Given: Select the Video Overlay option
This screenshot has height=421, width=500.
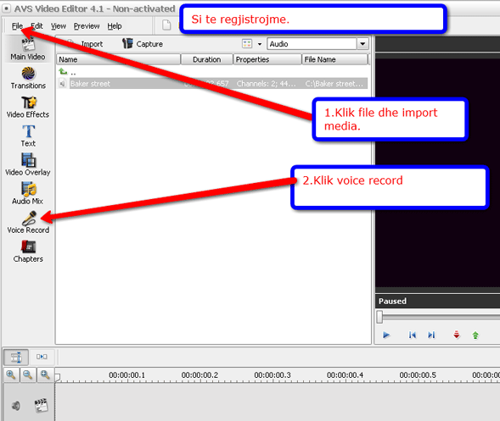Looking at the screenshot, I should 28,164.
